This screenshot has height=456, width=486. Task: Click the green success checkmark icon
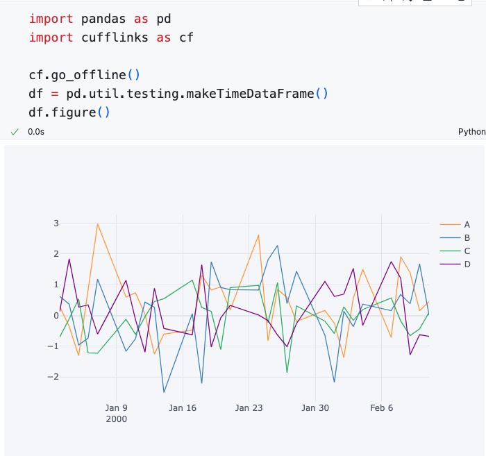15,132
